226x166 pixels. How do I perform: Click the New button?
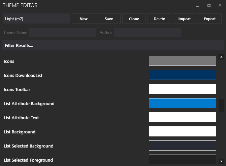84,18
